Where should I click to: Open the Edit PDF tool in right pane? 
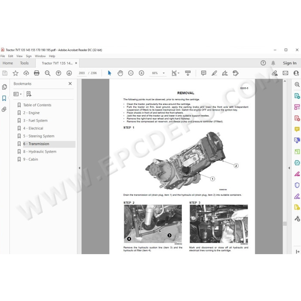pyautogui.click(x=297, y=107)
